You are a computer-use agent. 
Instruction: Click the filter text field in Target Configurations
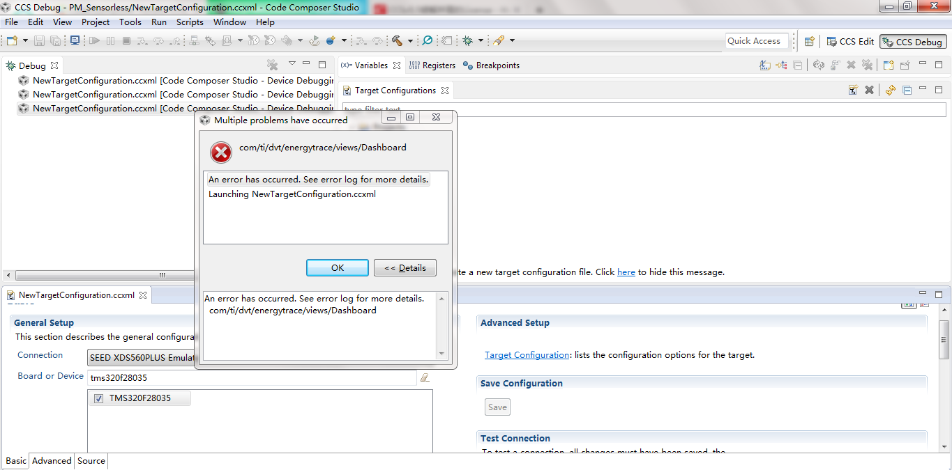[644, 110]
